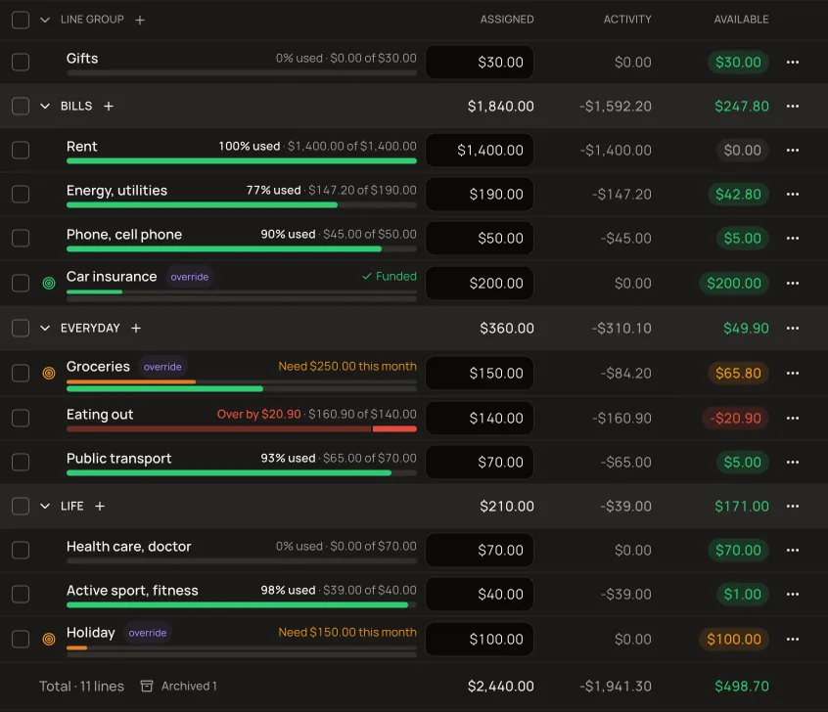The height and width of the screenshot is (712, 828).
Task: Collapse the BILLS group
Action: (x=45, y=106)
